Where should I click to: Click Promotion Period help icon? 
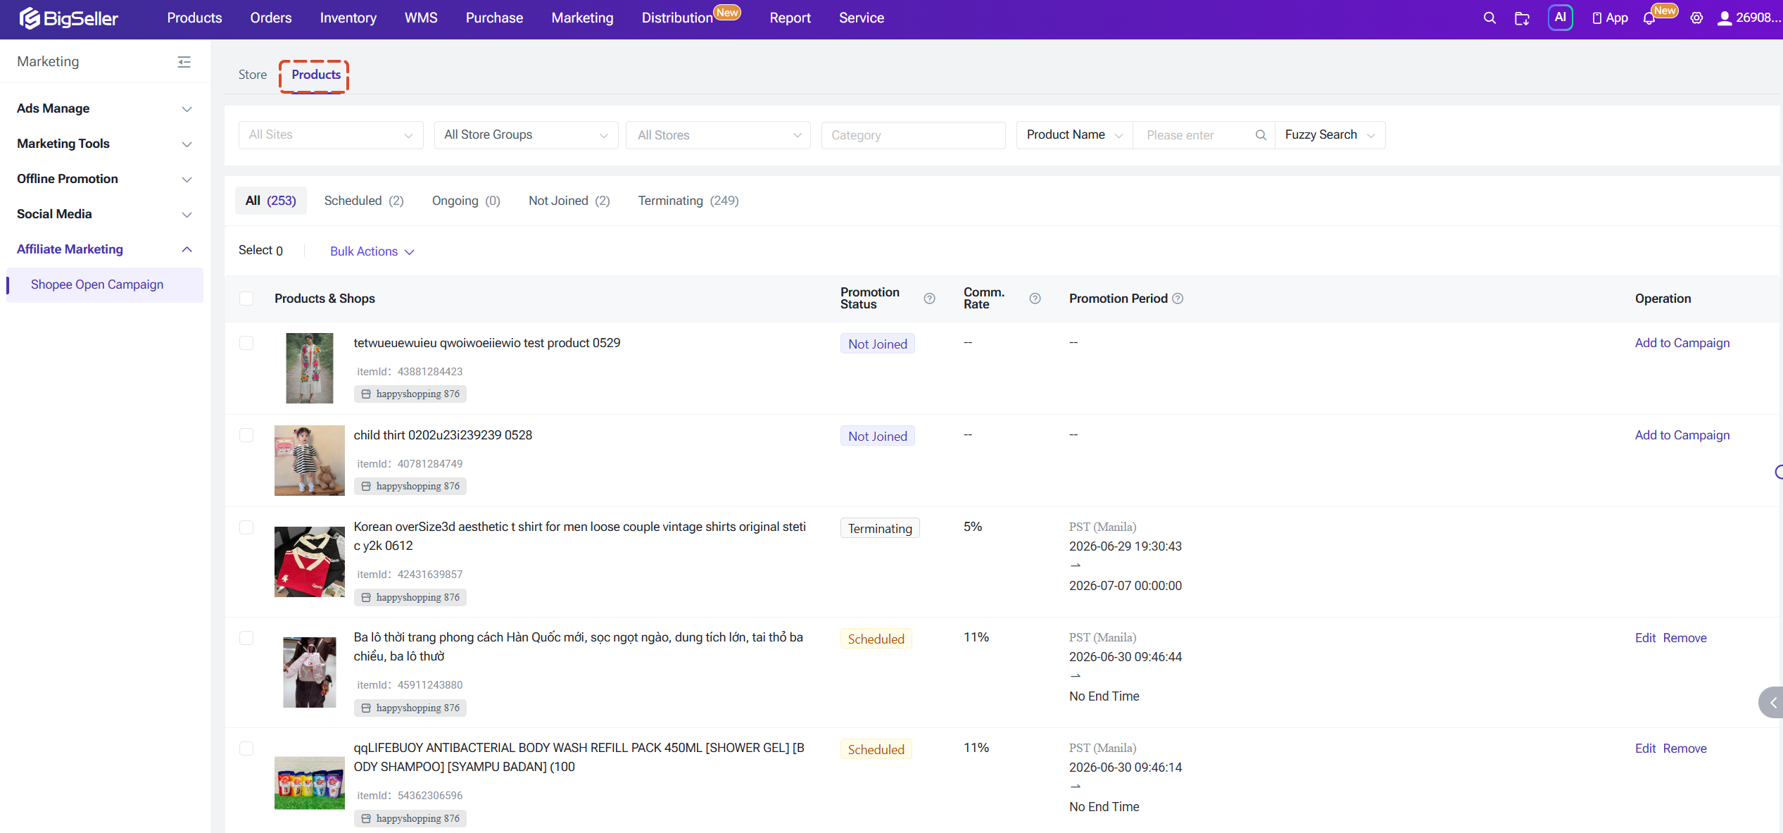click(1178, 299)
